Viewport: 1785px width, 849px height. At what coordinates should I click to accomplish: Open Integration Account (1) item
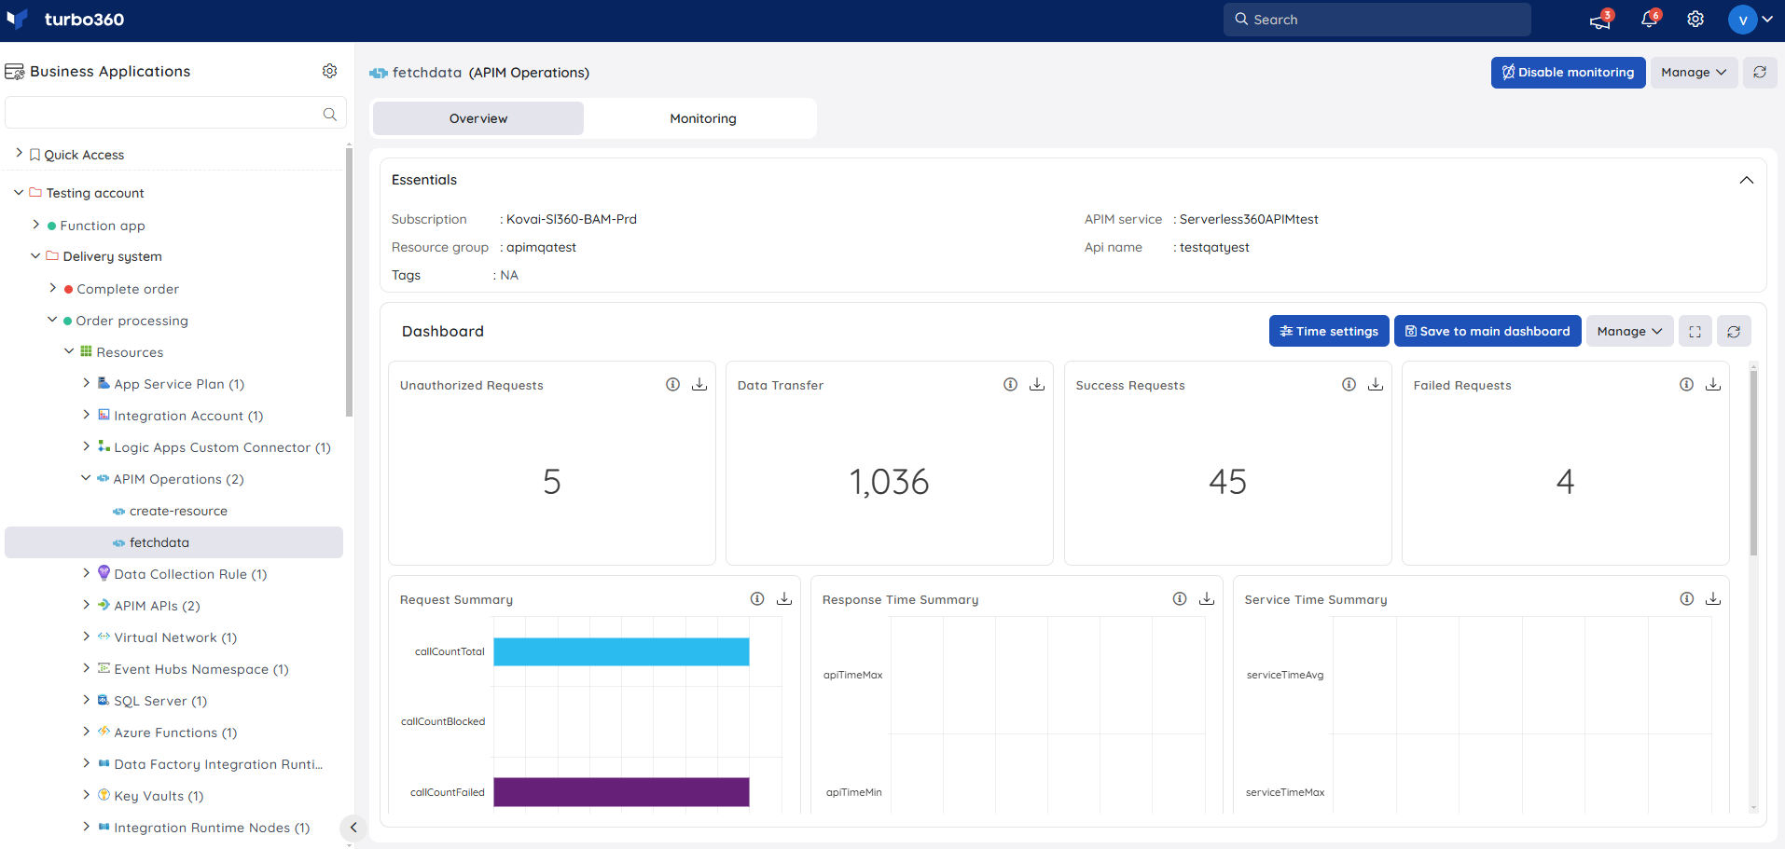(188, 416)
